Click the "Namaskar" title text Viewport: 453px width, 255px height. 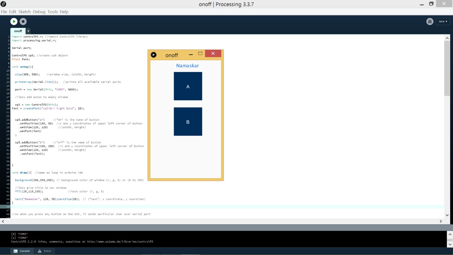(188, 66)
